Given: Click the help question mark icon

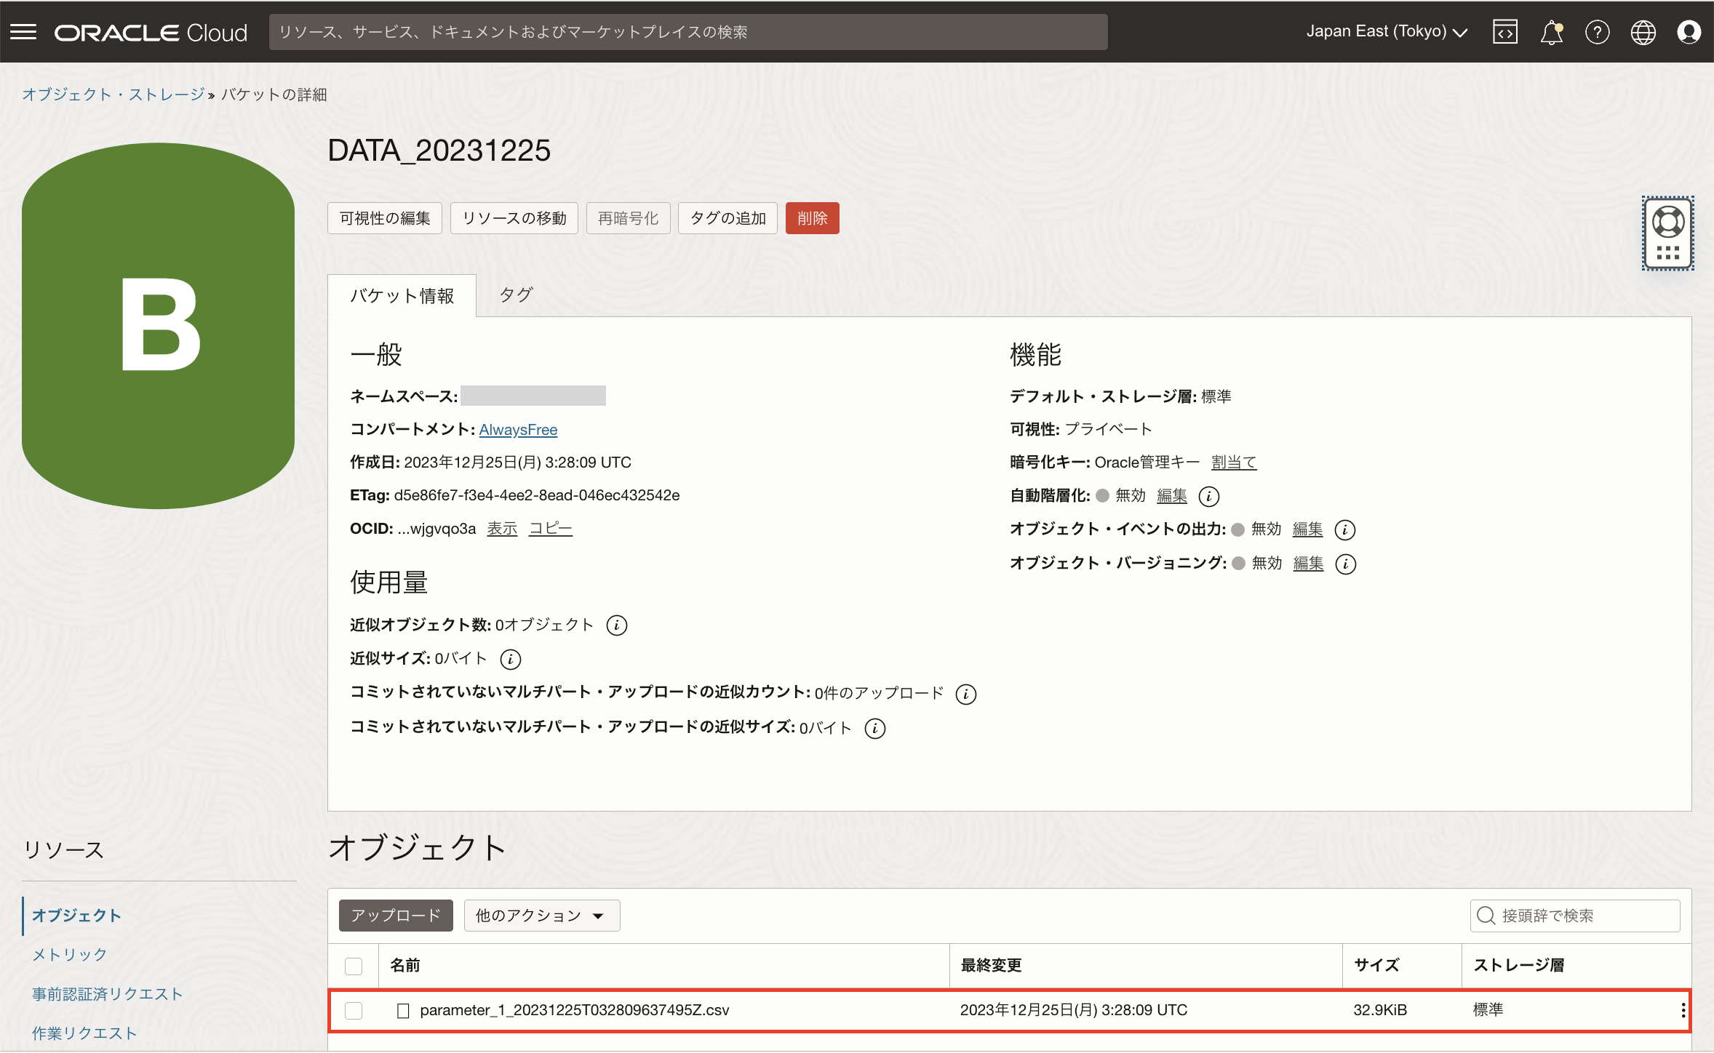Looking at the screenshot, I should (x=1598, y=31).
